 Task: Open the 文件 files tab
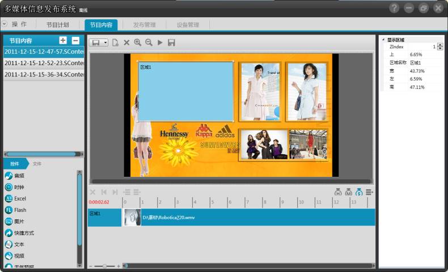[x=37, y=164]
